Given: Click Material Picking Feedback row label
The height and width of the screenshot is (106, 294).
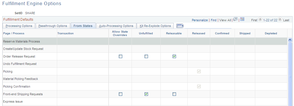Looking at the screenshot, I should (21, 79).
